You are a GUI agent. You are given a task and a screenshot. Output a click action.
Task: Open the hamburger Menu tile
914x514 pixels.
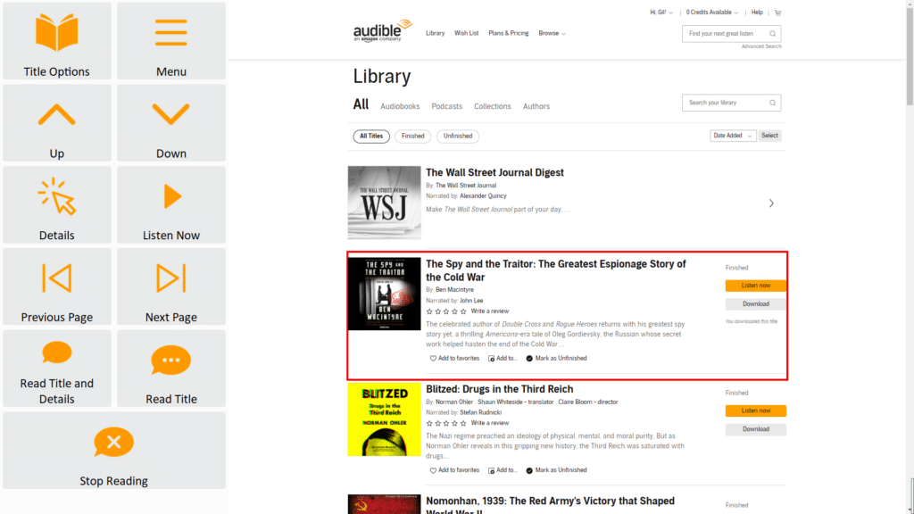[x=170, y=34]
